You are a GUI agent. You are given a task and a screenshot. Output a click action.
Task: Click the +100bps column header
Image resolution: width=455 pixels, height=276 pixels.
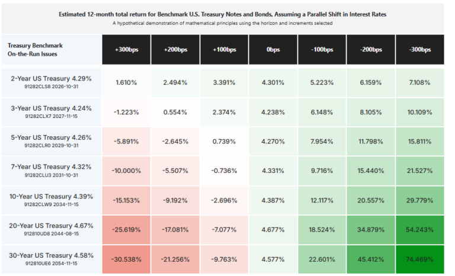(225, 49)
